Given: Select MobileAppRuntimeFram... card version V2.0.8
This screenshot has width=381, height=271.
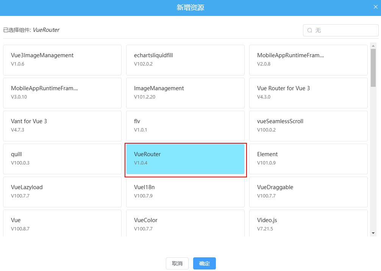Looking at the screenshot, I should click(x=308, y=60).
